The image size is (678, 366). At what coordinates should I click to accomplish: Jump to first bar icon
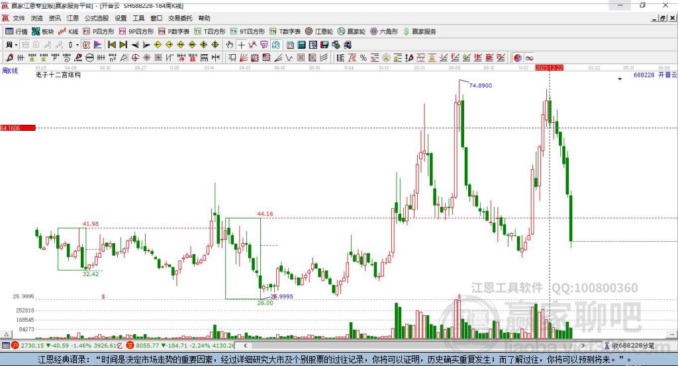[111, 45]
